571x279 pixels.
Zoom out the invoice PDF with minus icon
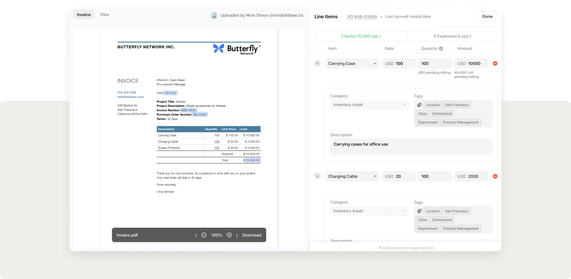[204, 235]
